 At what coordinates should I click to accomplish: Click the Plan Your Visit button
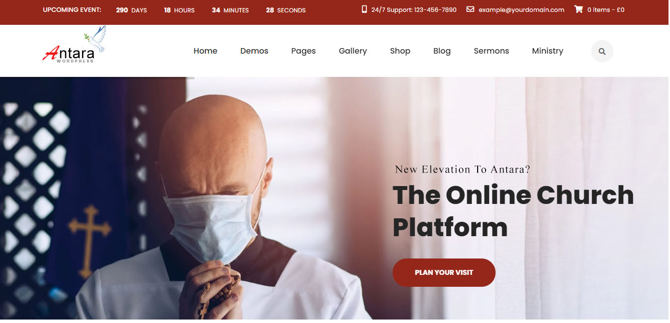click(444, 272)
